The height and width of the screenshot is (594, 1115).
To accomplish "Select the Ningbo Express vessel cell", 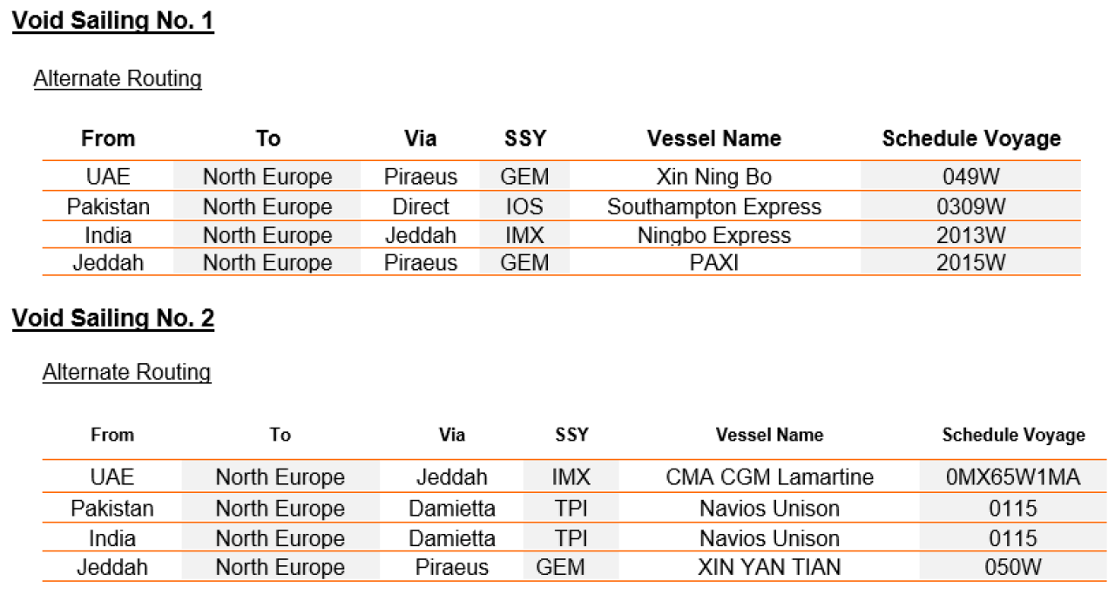I will [714, 235].
